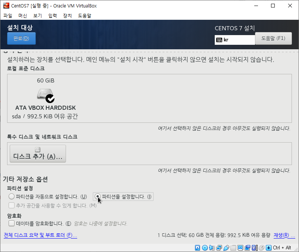Open full disk summary and boot loader link
Image resolution: width=299 pixels, height=252 pixels.
[x=40, y=235]
